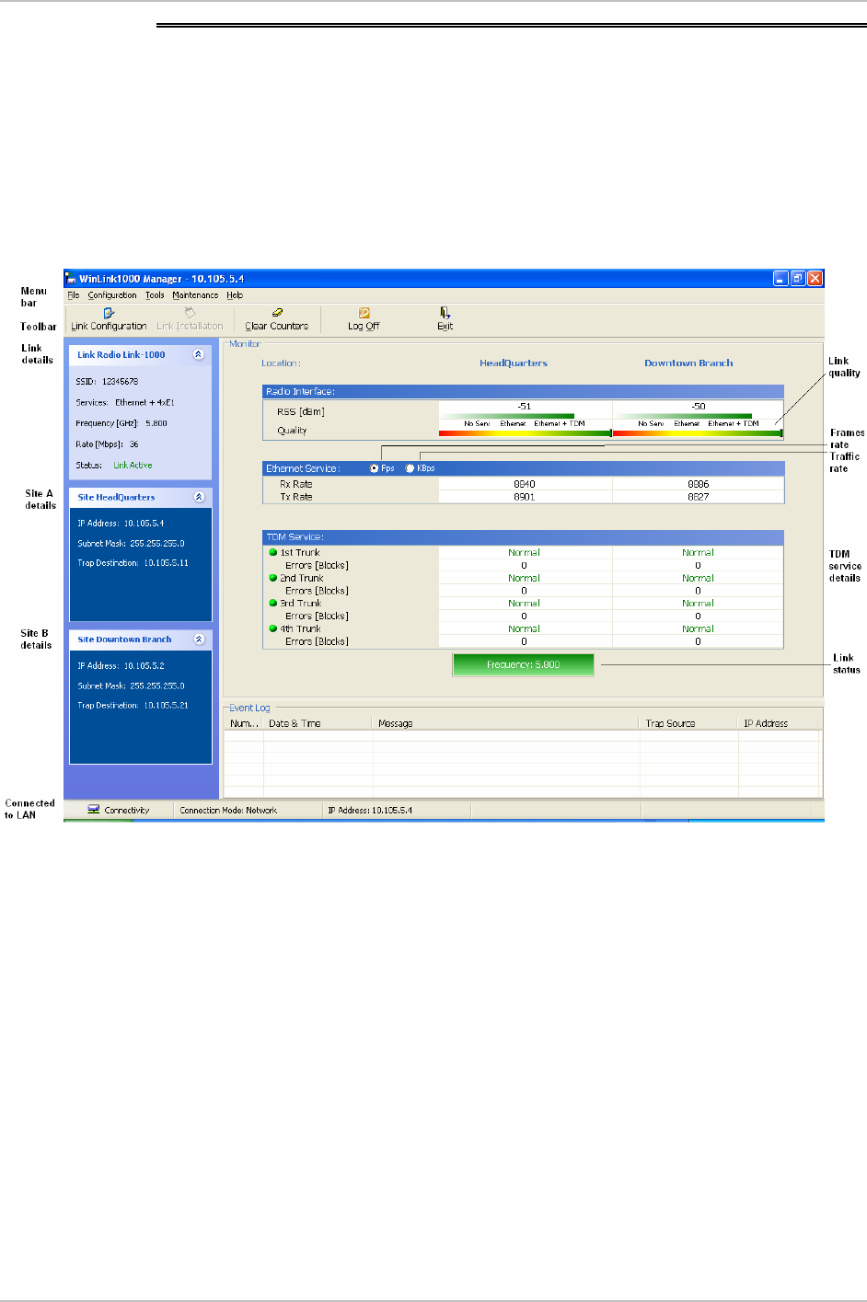Click the Link Configuration toolbar icon
Image resolution: width=867 pixels, height=1302 pixels.
point(109,313)
